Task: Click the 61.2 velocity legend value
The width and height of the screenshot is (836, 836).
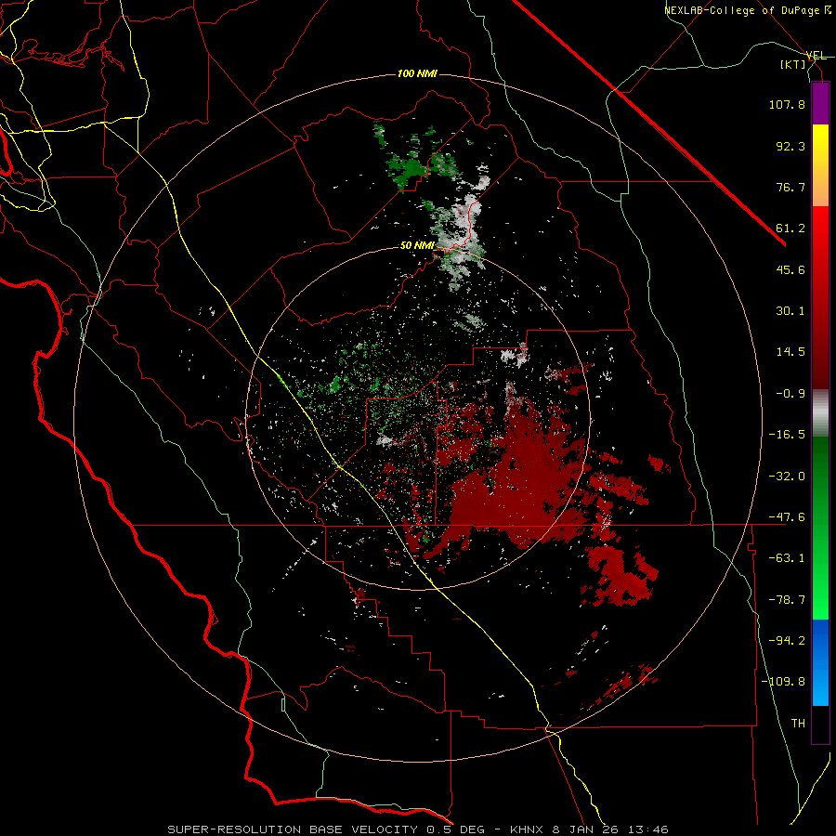Action: (x=790, y=229)
